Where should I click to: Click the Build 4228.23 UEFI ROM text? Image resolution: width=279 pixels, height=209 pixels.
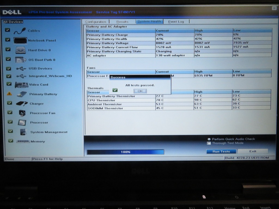(247, 158)
